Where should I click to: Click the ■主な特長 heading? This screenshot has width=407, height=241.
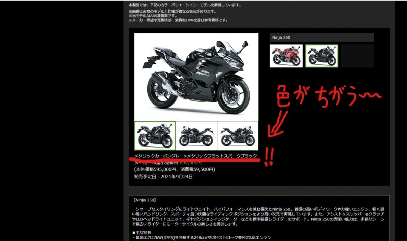[x=142, y=233]
